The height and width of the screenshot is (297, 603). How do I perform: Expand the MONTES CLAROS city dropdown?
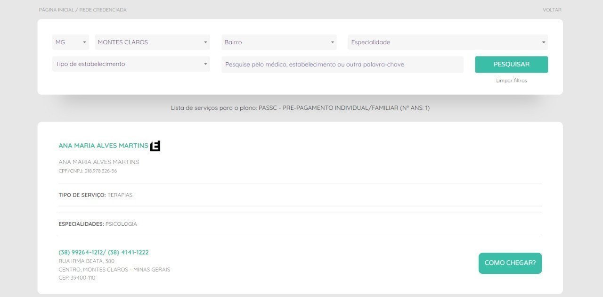point(152,42)
